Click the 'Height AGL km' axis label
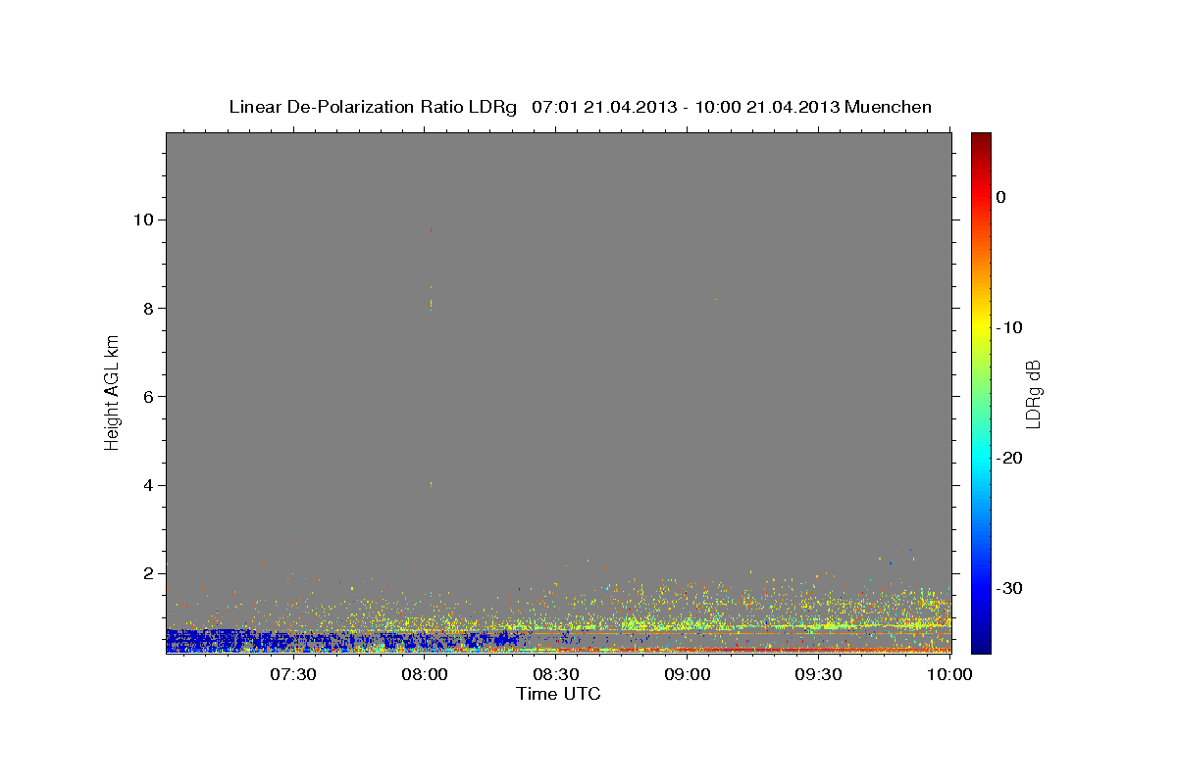1177x784 pixels. [113, 392]
